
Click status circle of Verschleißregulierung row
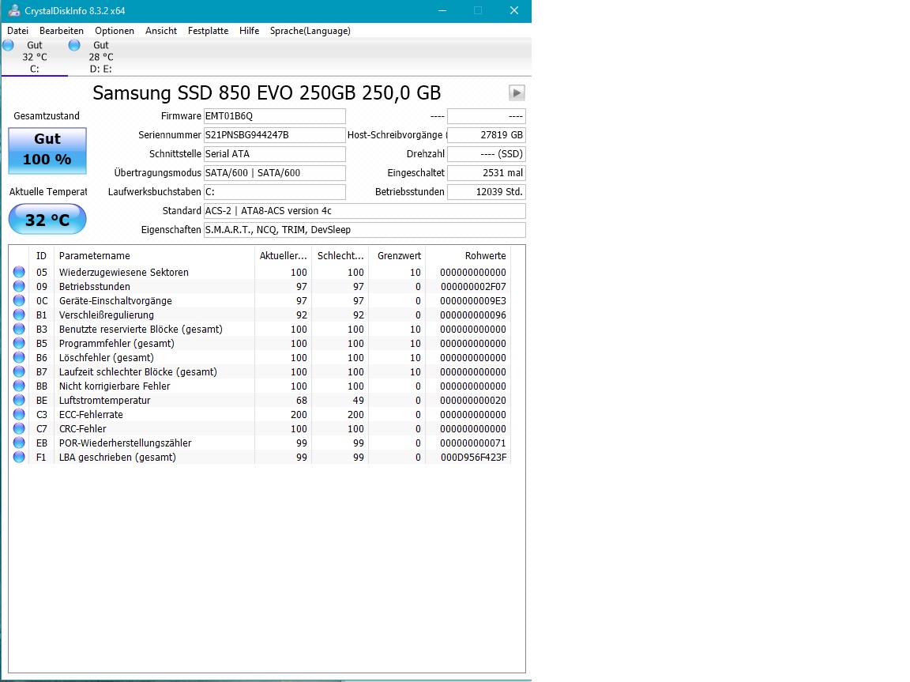(19, 315)
